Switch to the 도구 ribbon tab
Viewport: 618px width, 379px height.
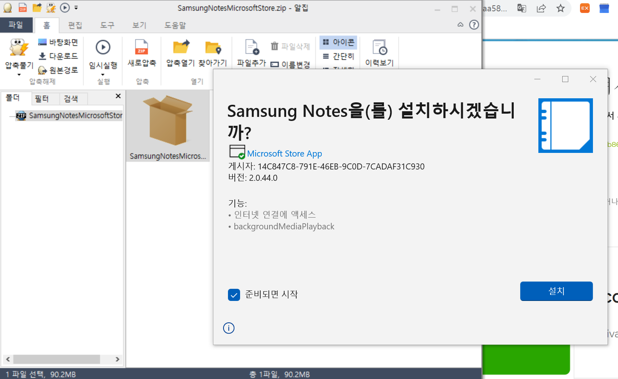(107, 25)
